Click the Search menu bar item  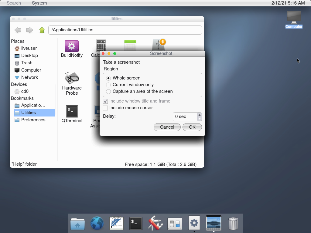[14, 3]
